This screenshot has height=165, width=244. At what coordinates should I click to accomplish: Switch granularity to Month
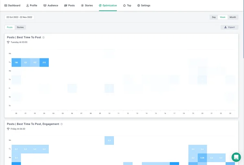233,17
